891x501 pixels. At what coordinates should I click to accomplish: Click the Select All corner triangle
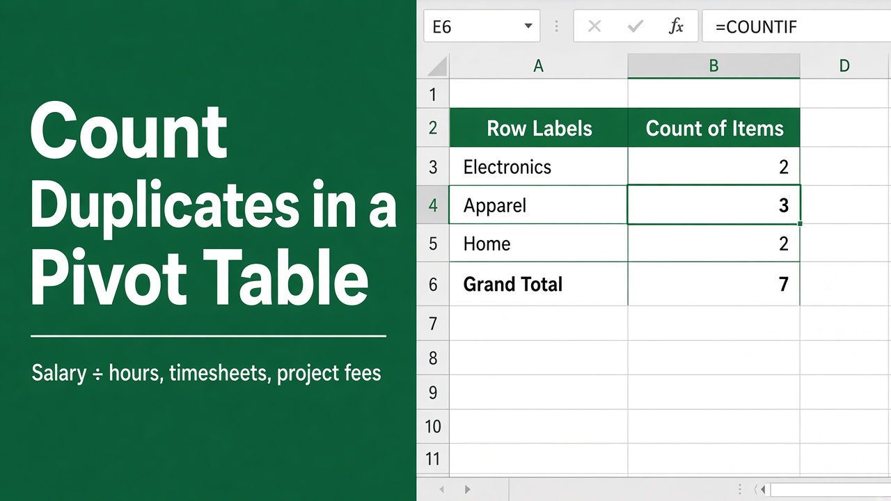click(436, 66)
